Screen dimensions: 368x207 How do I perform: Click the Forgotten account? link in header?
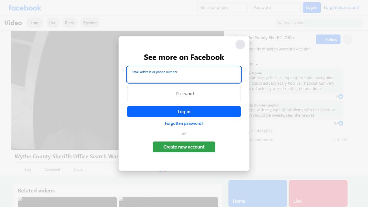pos(342,8)
